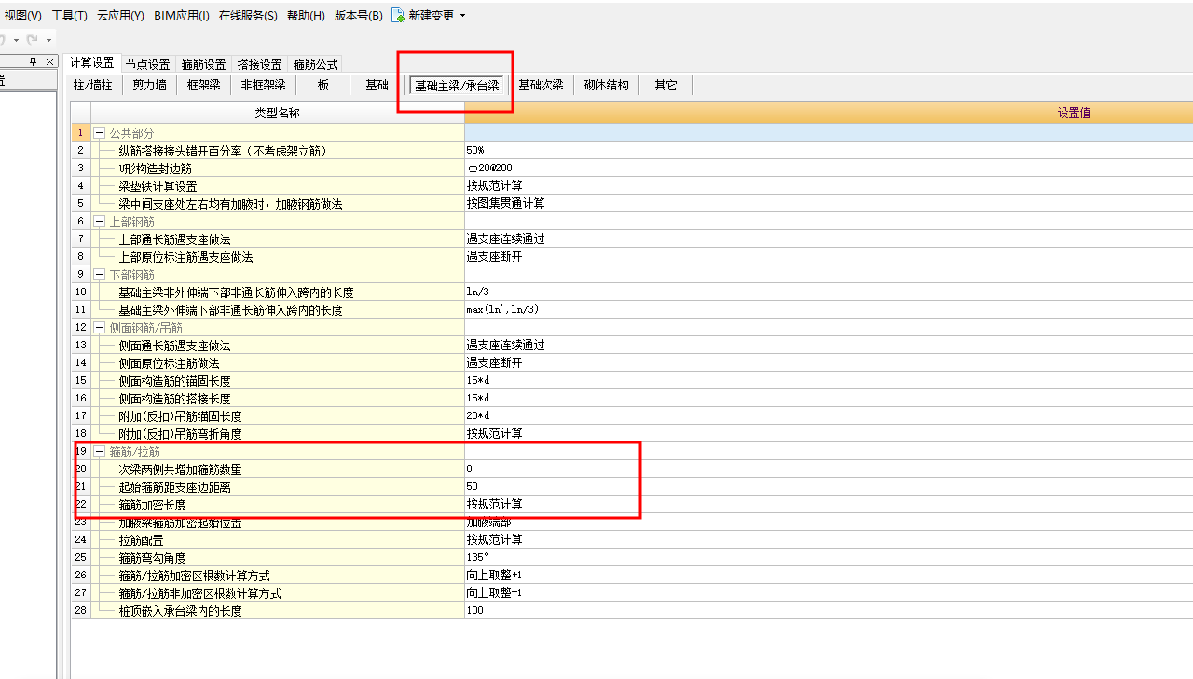Edit the 起始箍筋距支座边距离 value 50
The width and height of the screenshot is (1193, 679).
click(829, 486)
